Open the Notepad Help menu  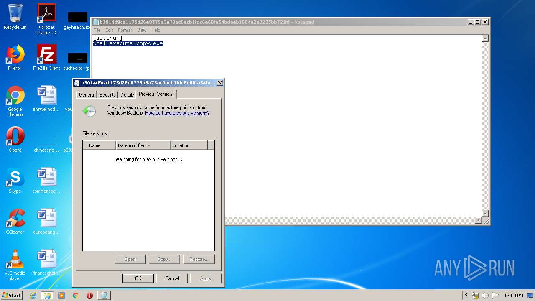click(156, 30)
